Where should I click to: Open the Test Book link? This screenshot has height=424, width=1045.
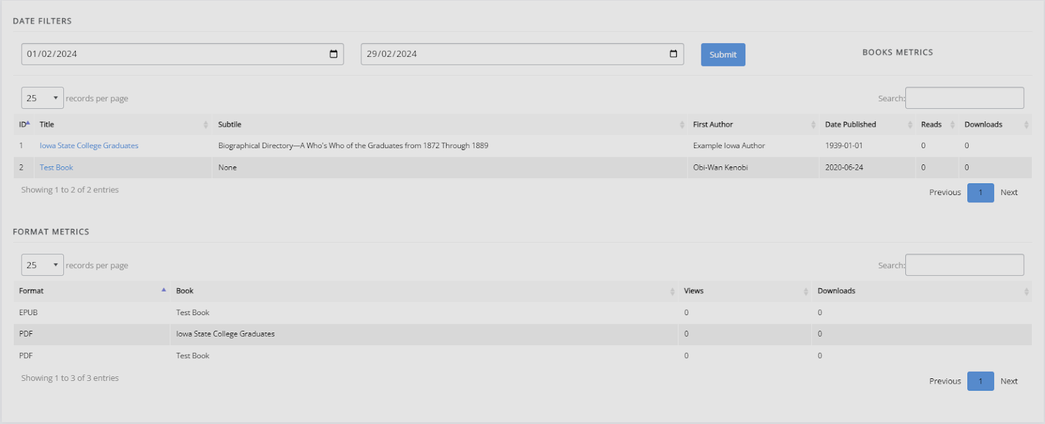click(x=56, y=168)
